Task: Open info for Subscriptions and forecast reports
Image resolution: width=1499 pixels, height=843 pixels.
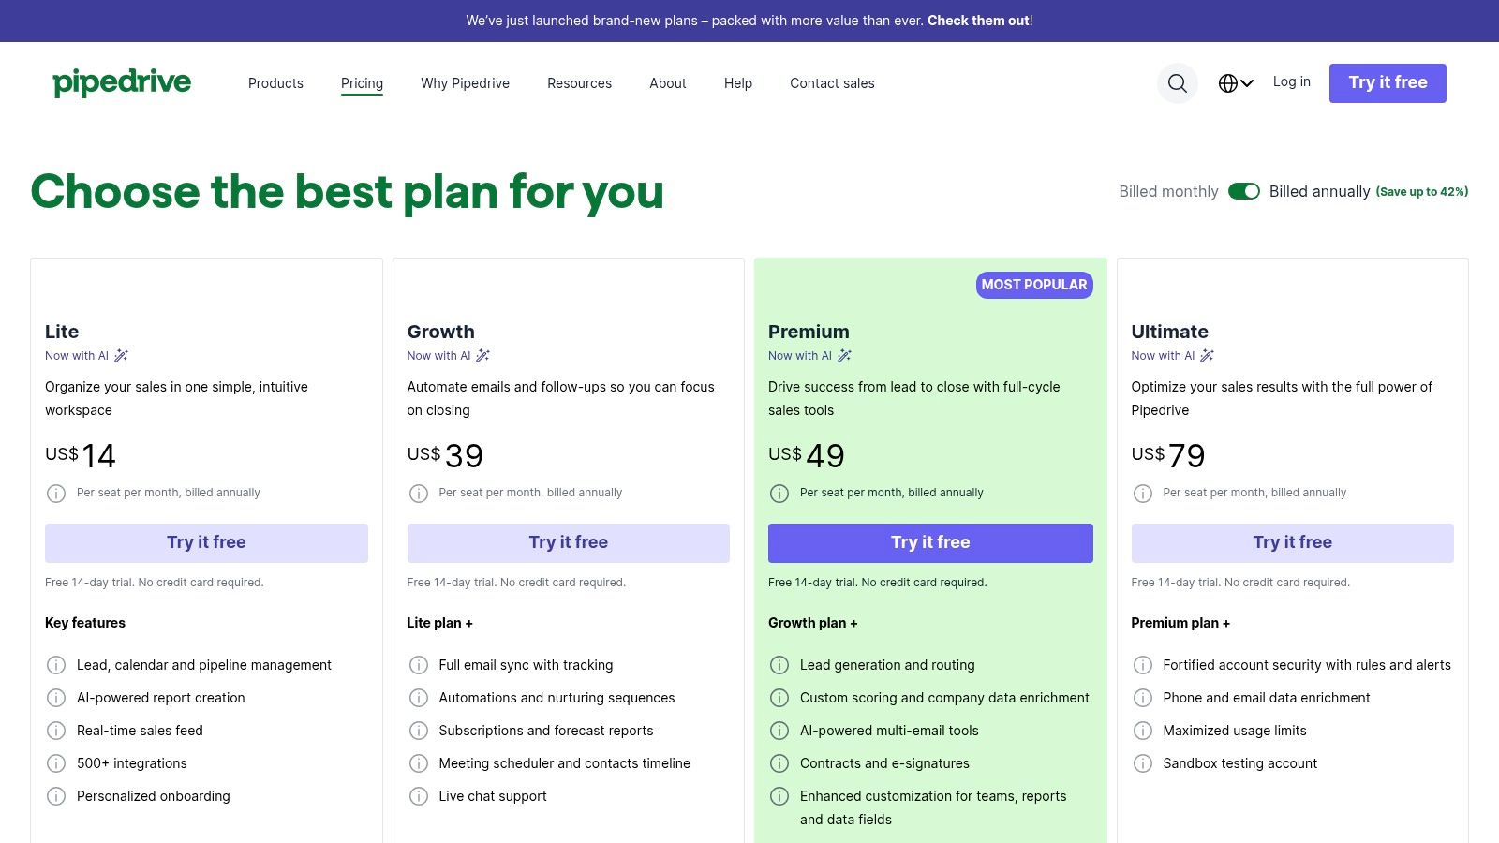Action: [x=419, y=731]
